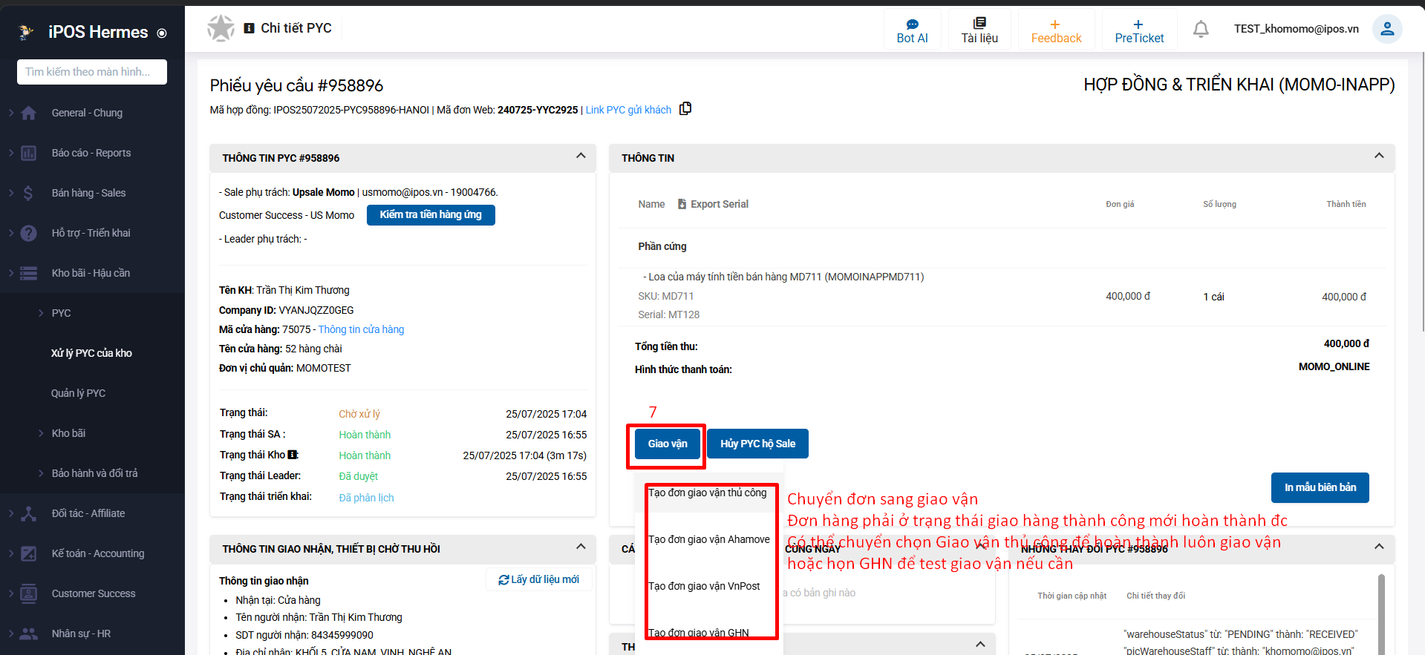Collapse THÔNG TIN GIAO NHẬN panel
Image resolution: width=1425 pixels, height=655 pixels.
click(580, 547)
